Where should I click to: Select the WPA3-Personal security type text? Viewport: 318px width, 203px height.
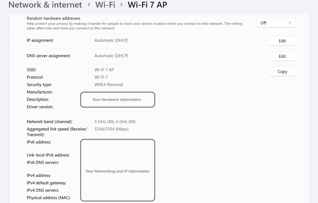coord(108,85)
